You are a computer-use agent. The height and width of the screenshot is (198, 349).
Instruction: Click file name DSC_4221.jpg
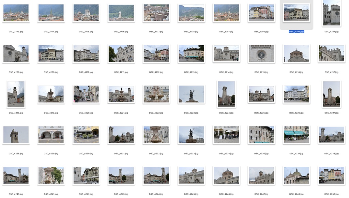(x=121, y=113)
